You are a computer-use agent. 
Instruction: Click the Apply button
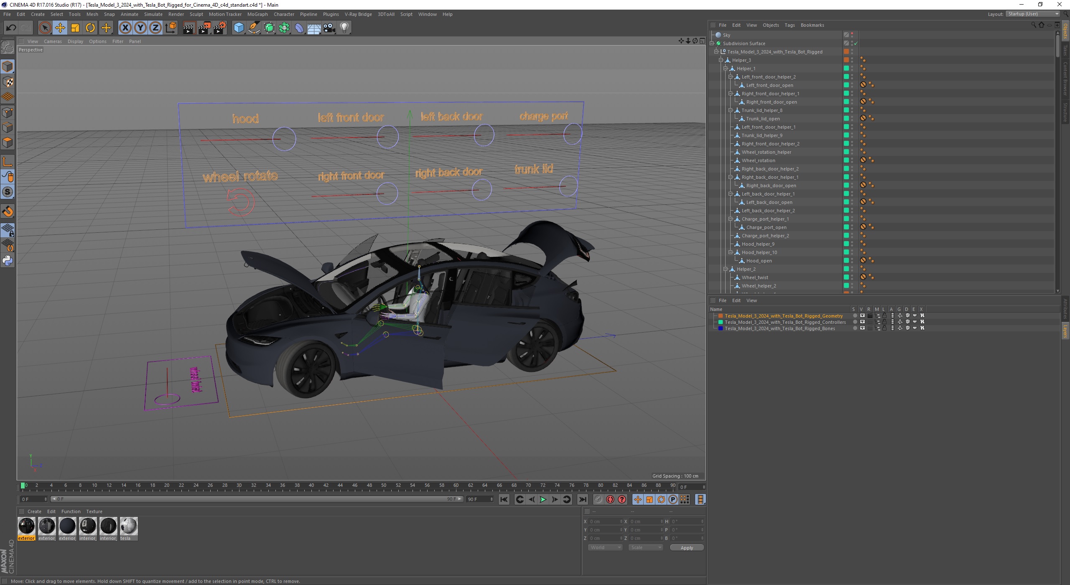click(687, 547)
